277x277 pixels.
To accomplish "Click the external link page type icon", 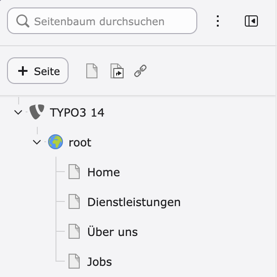I will (x=140, y=71).
